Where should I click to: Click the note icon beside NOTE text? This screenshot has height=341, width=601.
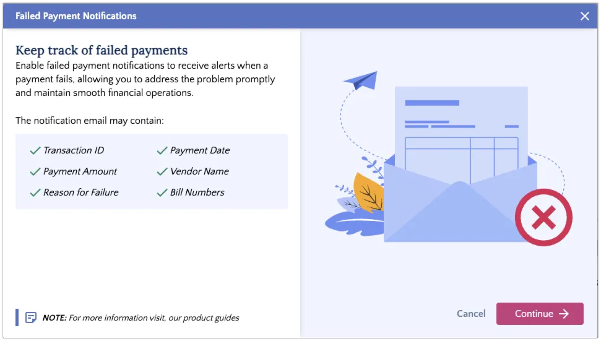(x=31, y=317)
